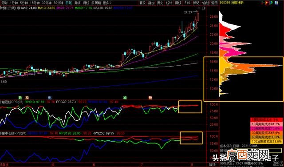Click the RPS10: 97.78 indicator label

35,102
